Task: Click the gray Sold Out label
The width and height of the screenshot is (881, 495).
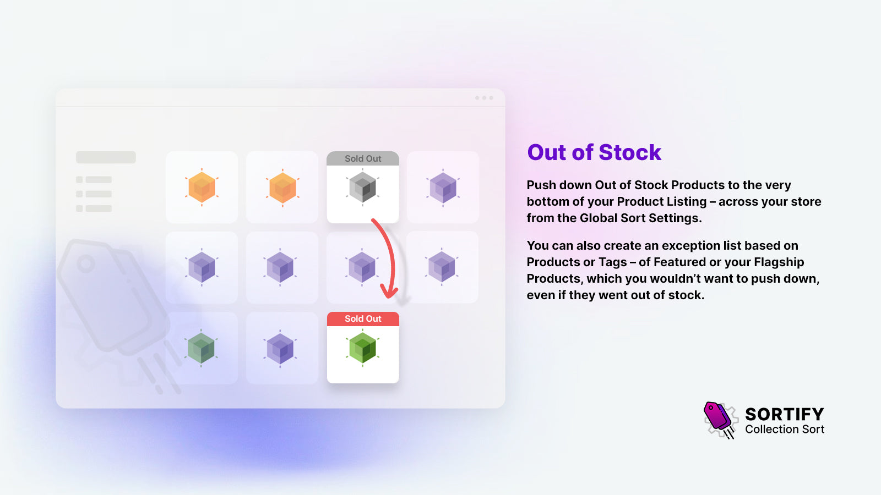Action: [x=363, y=158]
